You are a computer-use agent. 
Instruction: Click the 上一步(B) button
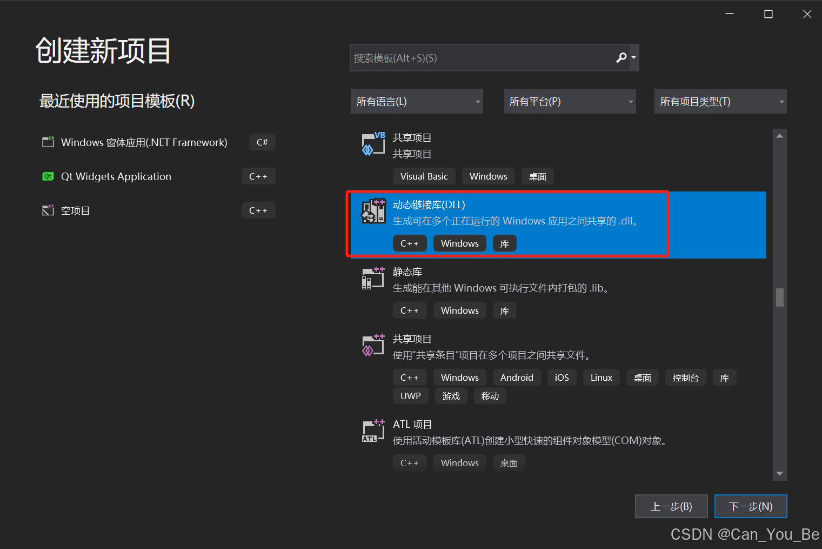(671, 506)
